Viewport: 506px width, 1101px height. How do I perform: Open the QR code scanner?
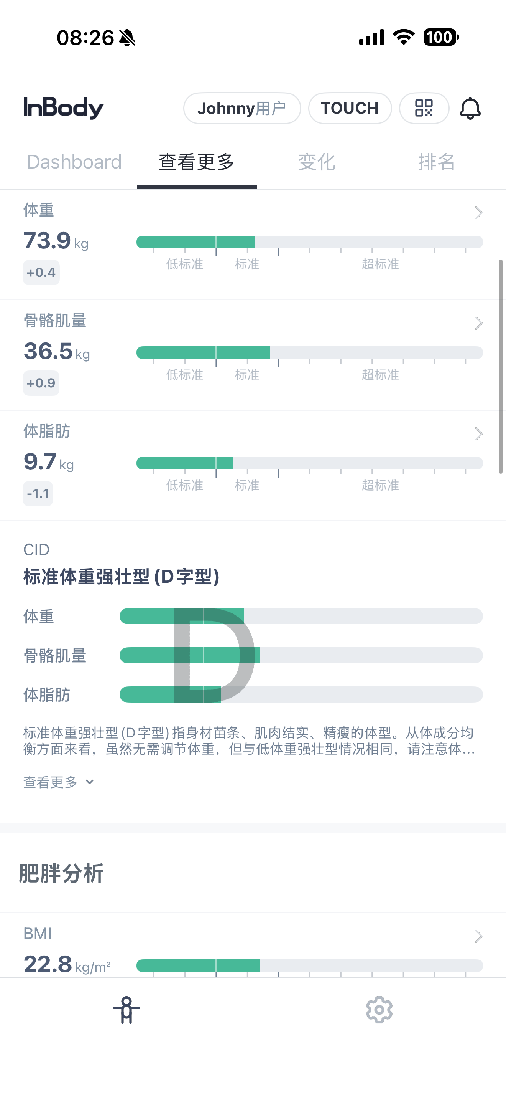click(424, 108)
